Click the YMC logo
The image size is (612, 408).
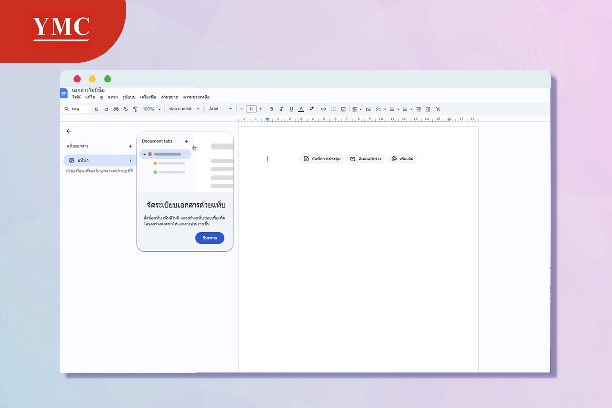coord(61,28)
